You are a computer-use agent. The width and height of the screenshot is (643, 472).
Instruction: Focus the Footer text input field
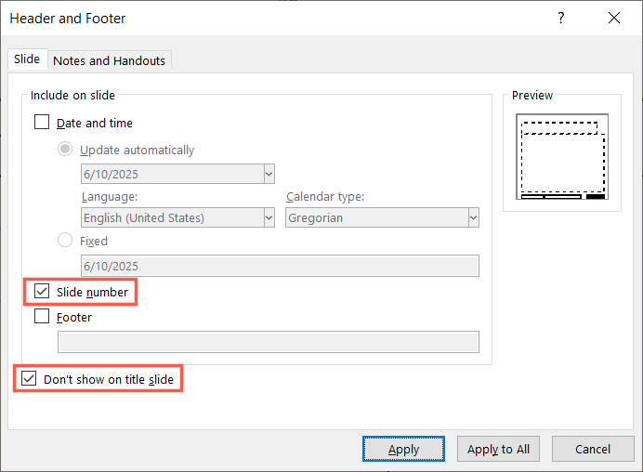(x=269, y=342)
